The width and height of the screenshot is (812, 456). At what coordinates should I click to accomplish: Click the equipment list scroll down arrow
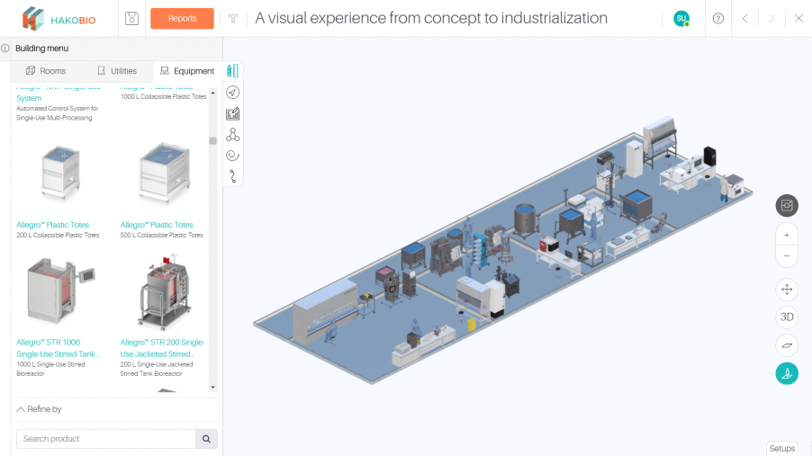(x=212, y=387)
